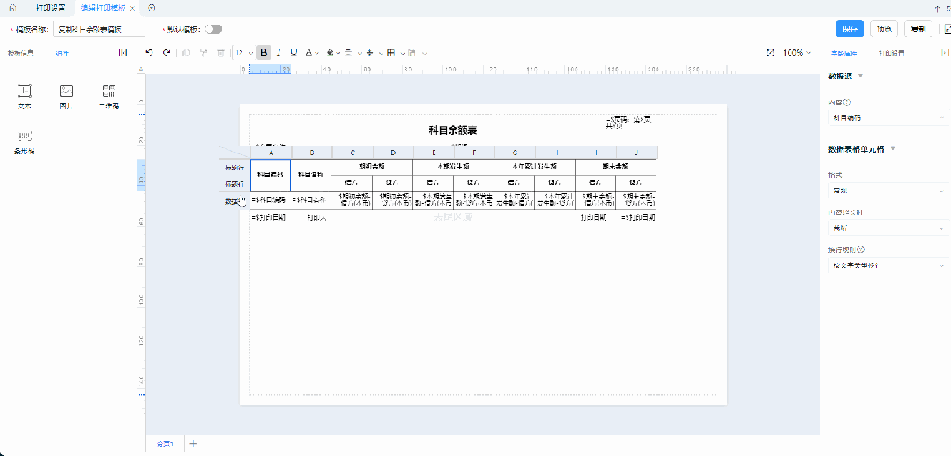Click the undo arrow icon
This screenshot has height=456, width=951.
click(x=149, y=53)
